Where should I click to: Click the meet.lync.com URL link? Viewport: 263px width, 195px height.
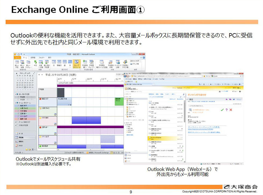(201, 129)
